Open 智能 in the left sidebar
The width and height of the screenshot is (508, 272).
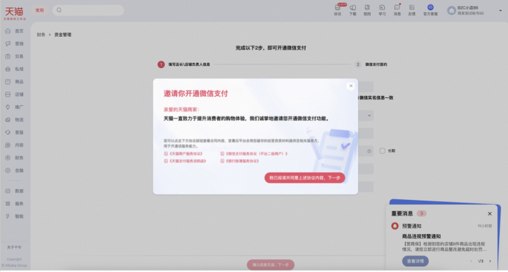click(14, 216)
